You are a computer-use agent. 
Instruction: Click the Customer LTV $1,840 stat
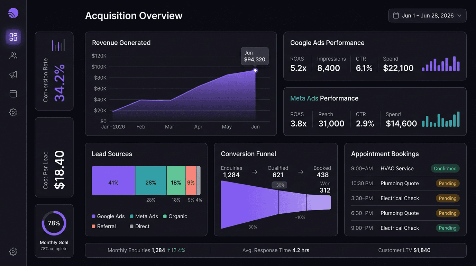(x=404, y=250)
